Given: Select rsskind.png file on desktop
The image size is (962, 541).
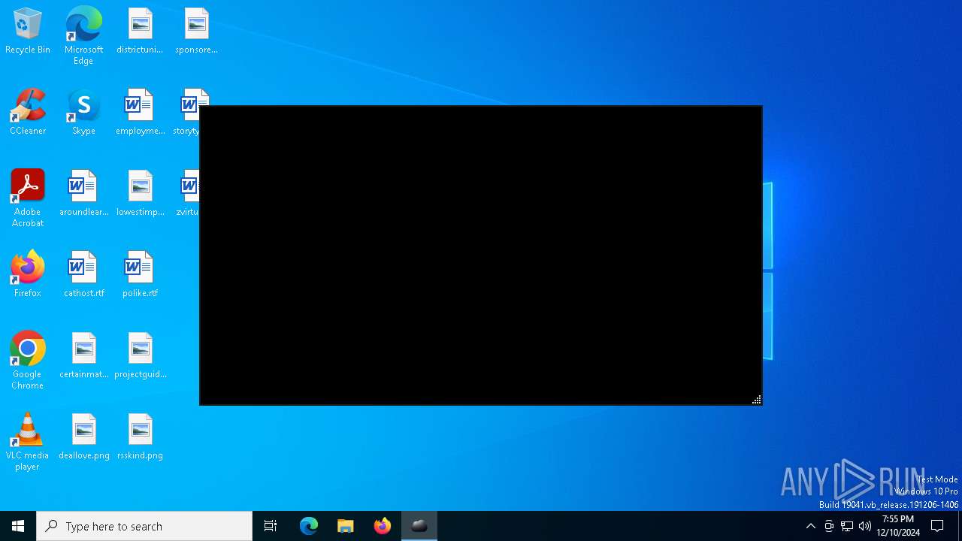Looking at the screenshot, I should pos(140,437).
